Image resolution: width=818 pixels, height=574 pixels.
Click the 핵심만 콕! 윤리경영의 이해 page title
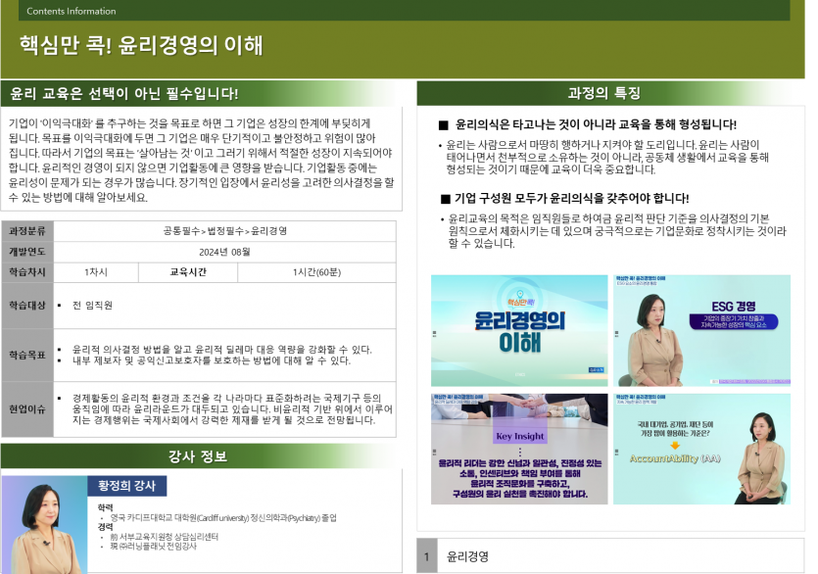(x=141, y=46)
